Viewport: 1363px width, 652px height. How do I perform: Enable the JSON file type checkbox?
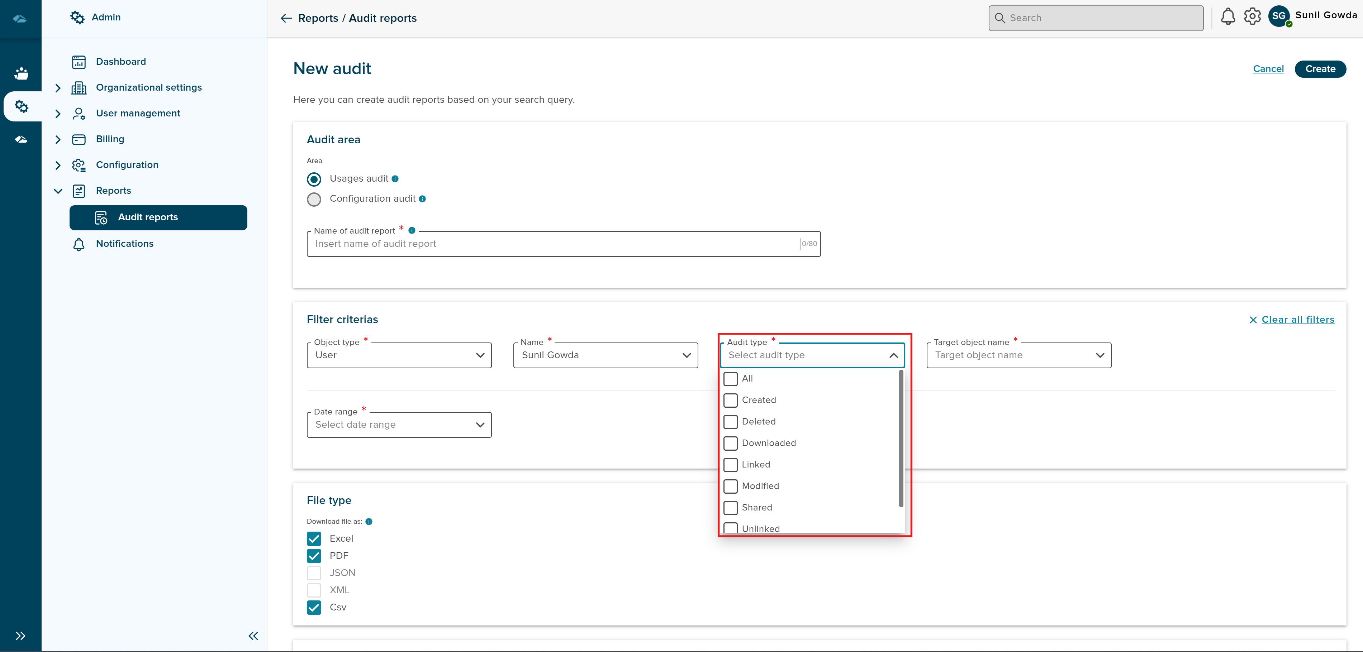click(314, 573)
